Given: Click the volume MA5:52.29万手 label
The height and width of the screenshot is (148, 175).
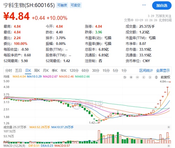Looking at the screenshot, I should (40, 127).
